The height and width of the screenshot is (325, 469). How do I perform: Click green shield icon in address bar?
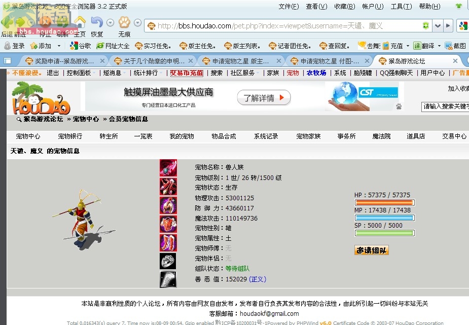(425, 26)
